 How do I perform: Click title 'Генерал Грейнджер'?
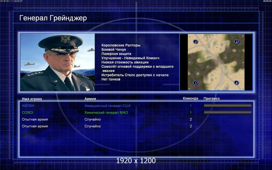pos(53,18)
